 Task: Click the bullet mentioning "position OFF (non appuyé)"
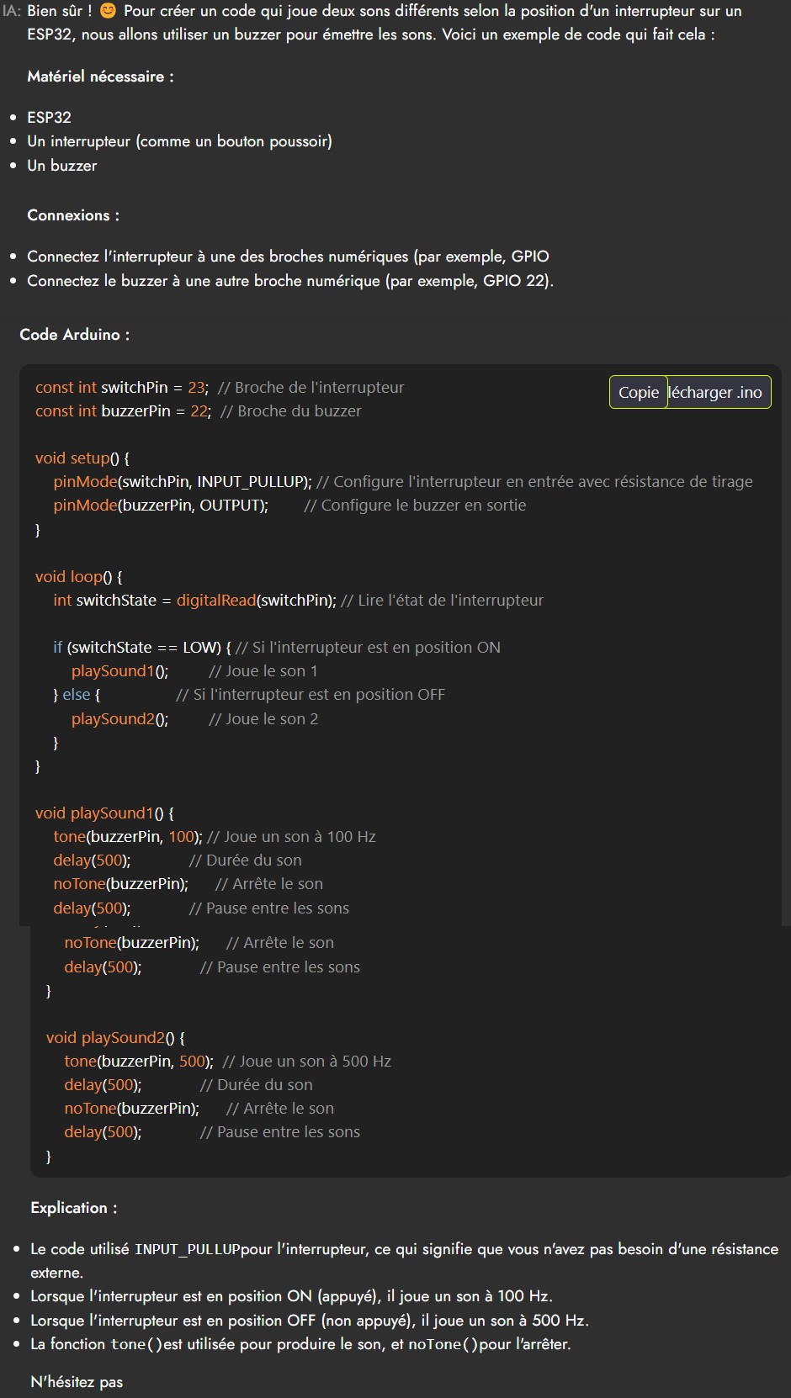[310, 1321]
